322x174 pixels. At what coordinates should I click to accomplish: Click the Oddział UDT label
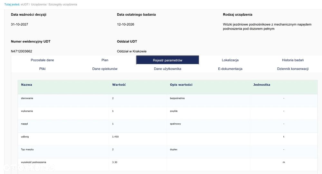point(127,41)
